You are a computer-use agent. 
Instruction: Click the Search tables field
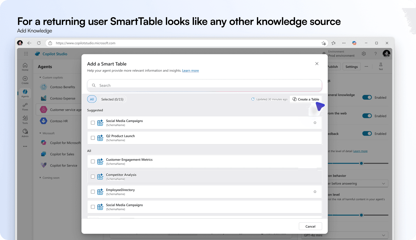point(205,85)
